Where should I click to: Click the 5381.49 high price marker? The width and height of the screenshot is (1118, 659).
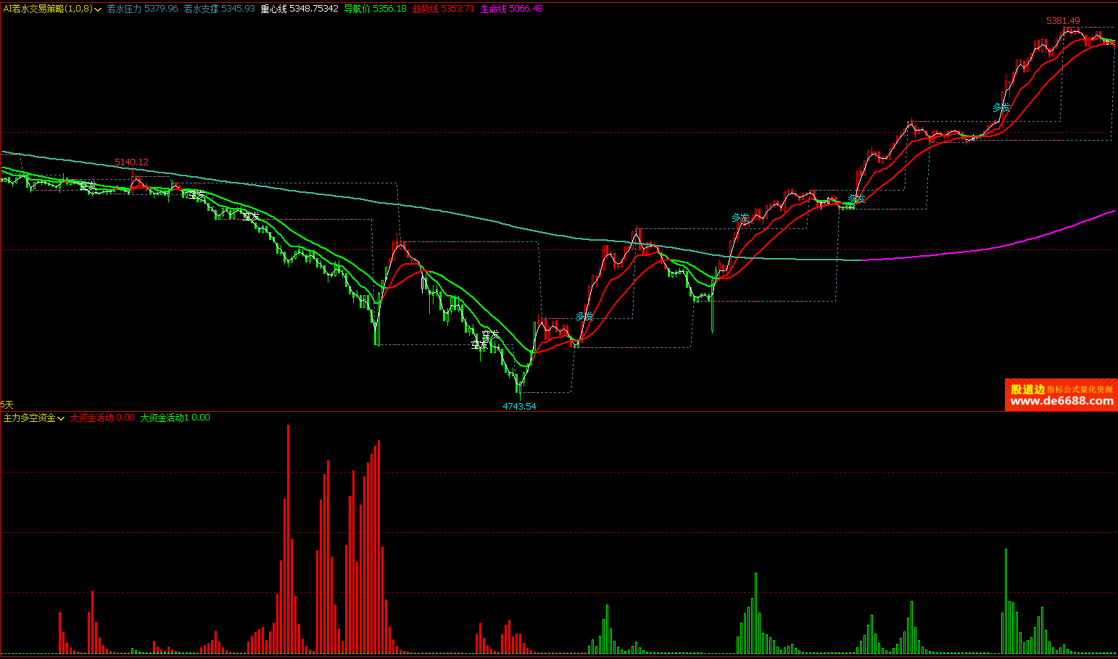click(x=1062, y=21)
